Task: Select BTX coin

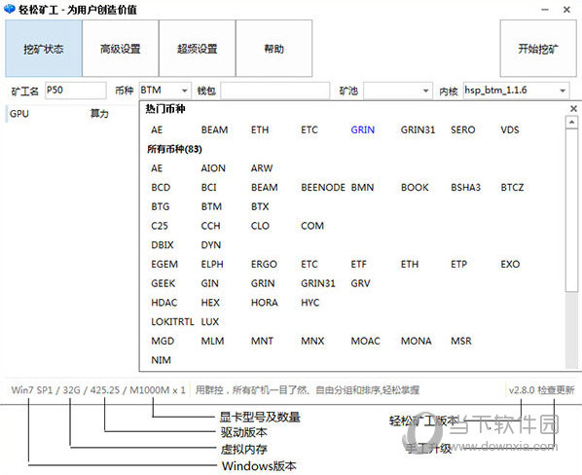Action: click(260, 206)
